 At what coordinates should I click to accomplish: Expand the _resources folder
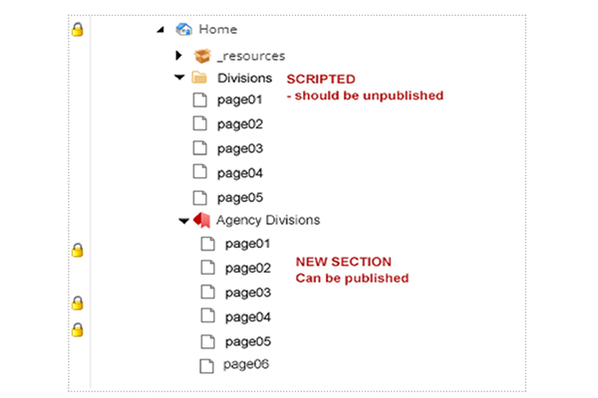[x=179, y=56]
